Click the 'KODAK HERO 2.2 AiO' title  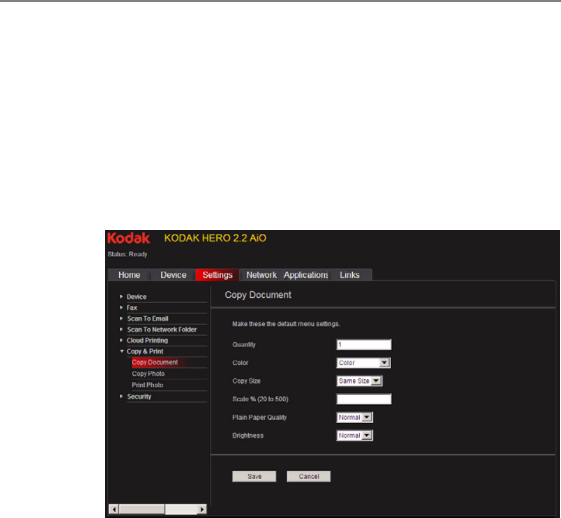(215, 238)
